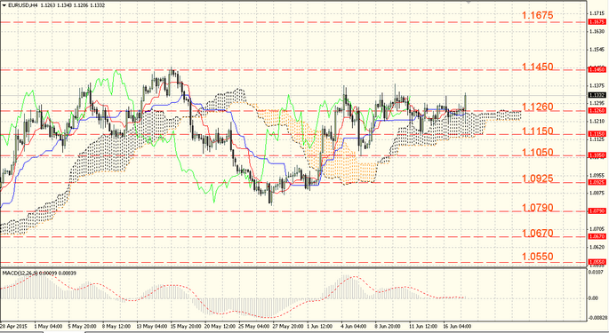The height and width of the screenshot is (333, 609).
Task: Click the 4 Jun 04:00 time axis label
Action: click(x=354, y=327)
